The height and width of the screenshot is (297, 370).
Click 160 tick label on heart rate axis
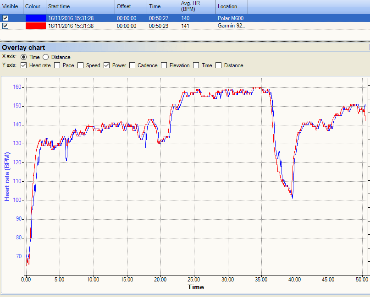pyautogui.click(x=17, y=87)
